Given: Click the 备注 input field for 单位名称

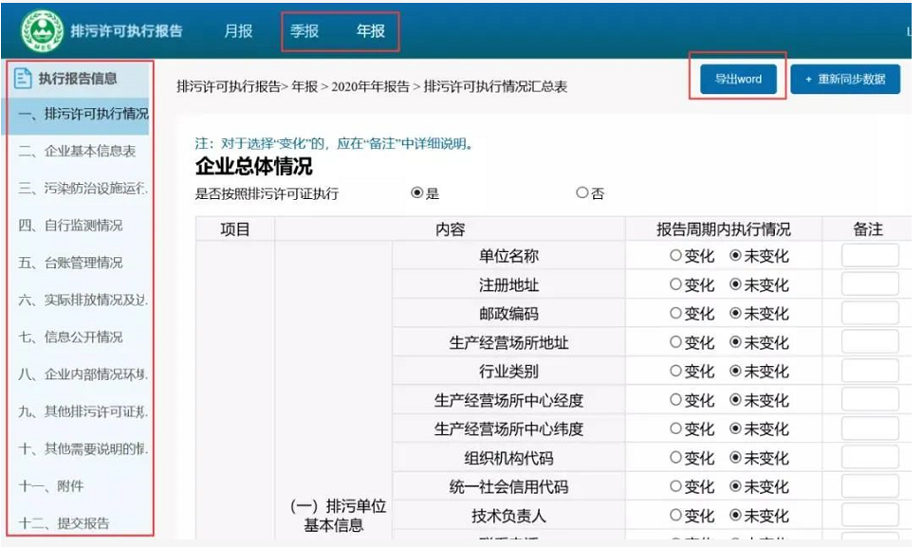Looking at the screenshot, I should (870, 256).
